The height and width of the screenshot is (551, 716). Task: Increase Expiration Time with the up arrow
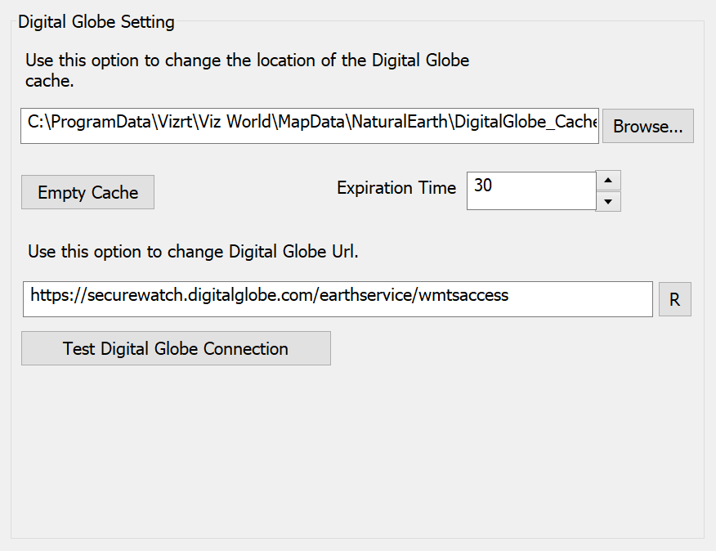coord(608,181)
